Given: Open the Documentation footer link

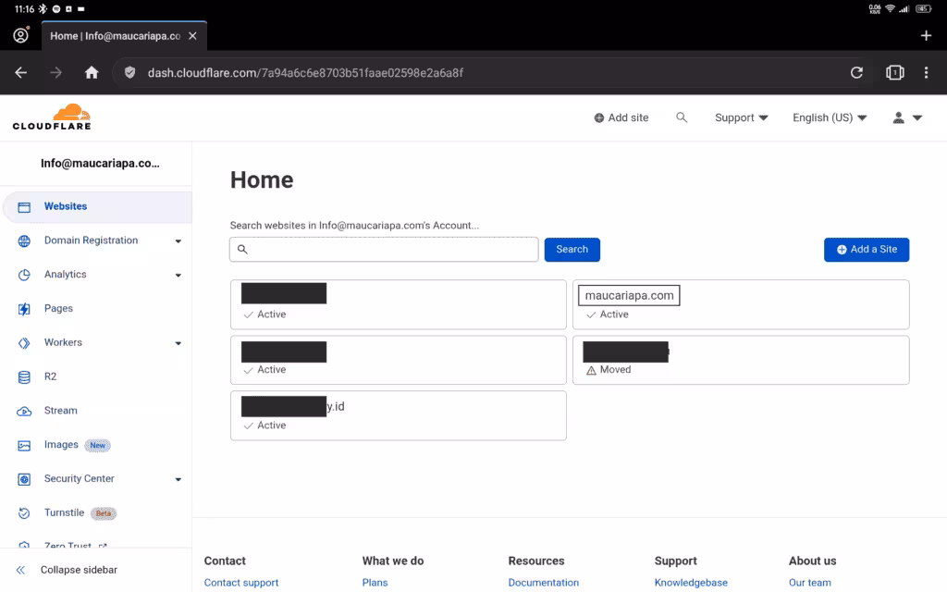Looking at the screenshot, I should [x=543, y=583].
